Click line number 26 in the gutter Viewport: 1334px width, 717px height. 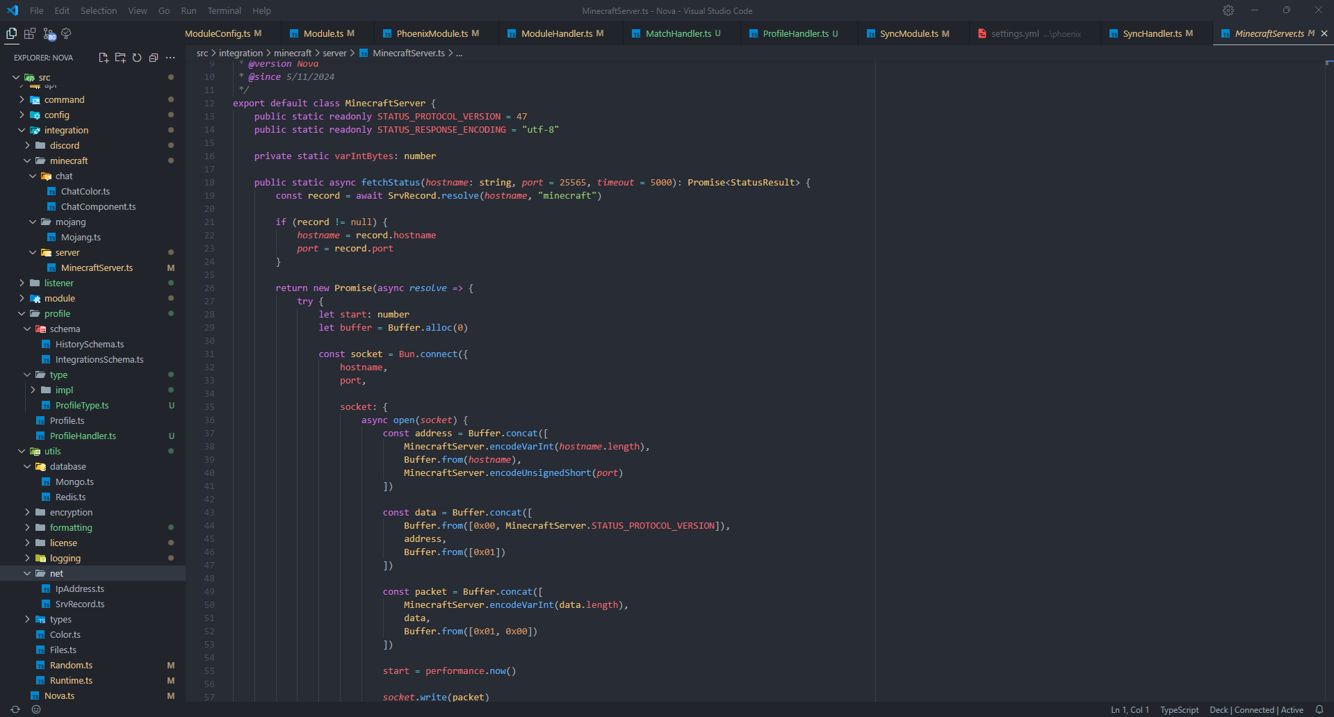pyautogui.click(x=209, y=288)
